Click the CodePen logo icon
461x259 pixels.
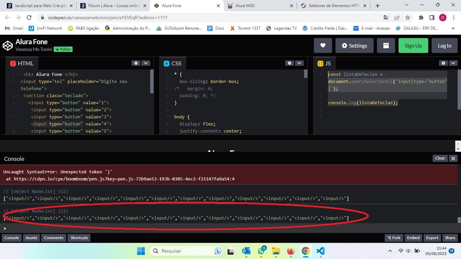tap(8, 46)
